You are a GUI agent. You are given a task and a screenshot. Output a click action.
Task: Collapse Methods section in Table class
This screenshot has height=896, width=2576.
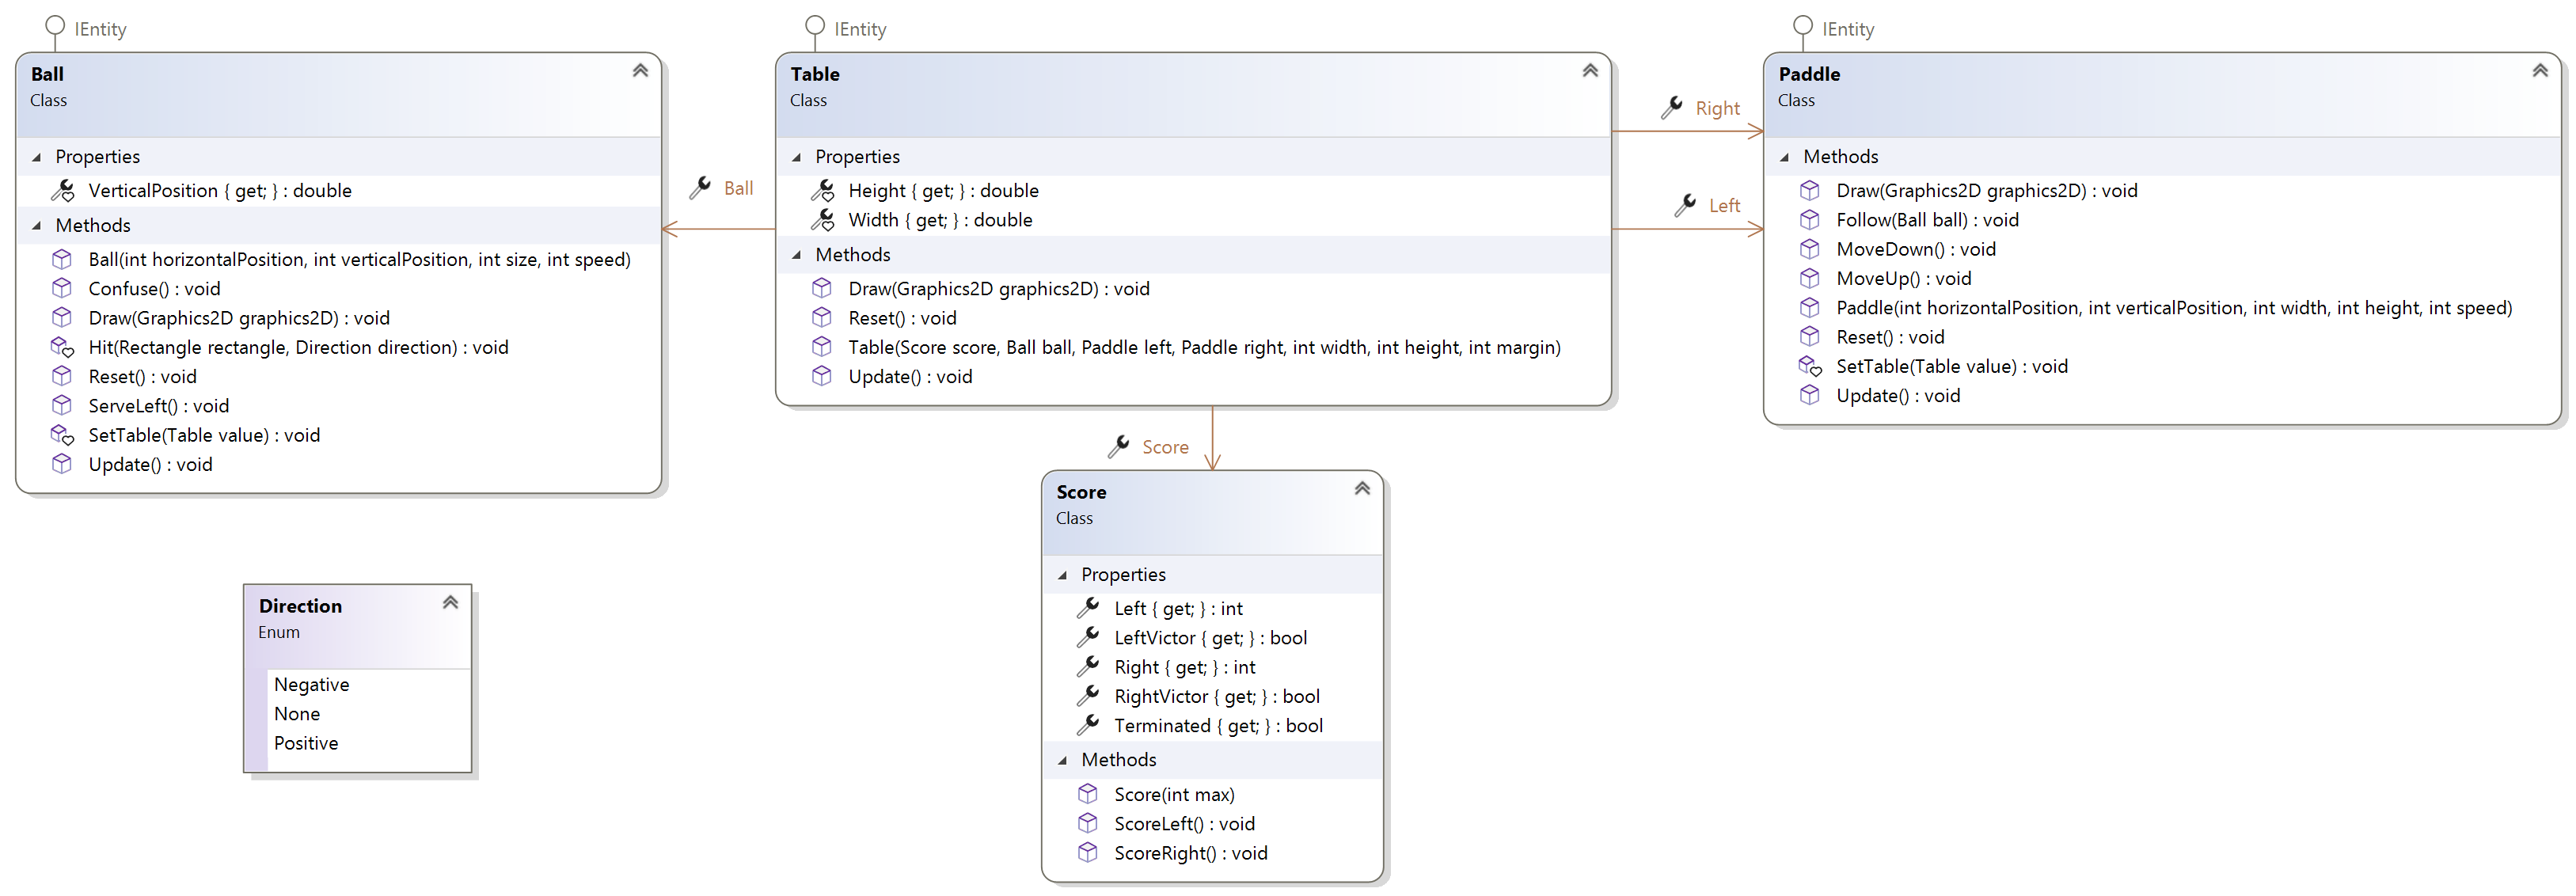click(796, 254)
